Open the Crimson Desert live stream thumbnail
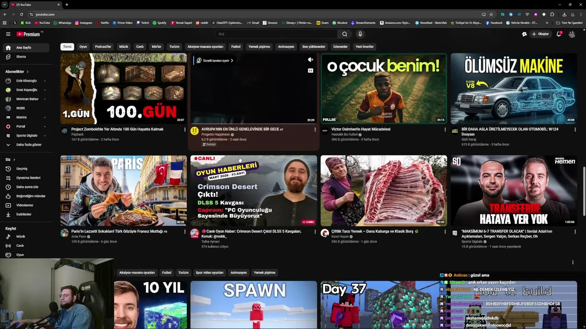The height and width of the screenshot is (329, 586). tap(254, 191)
